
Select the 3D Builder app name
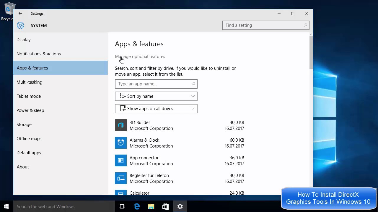[140, 122]
